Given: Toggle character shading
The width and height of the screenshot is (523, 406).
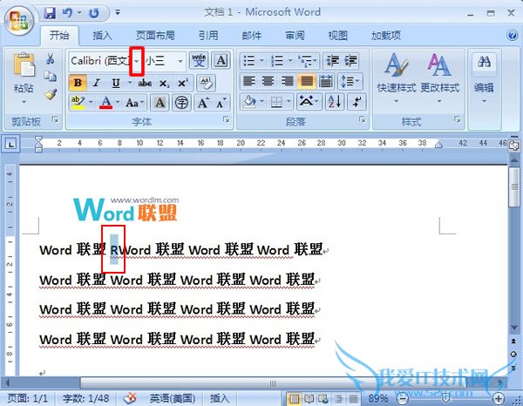Looking at the screenshot, I should [x=160, y=102].
